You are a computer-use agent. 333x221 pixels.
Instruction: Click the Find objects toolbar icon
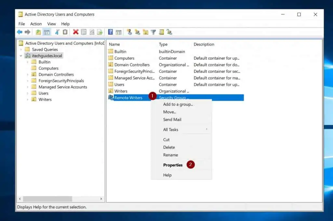162,32
